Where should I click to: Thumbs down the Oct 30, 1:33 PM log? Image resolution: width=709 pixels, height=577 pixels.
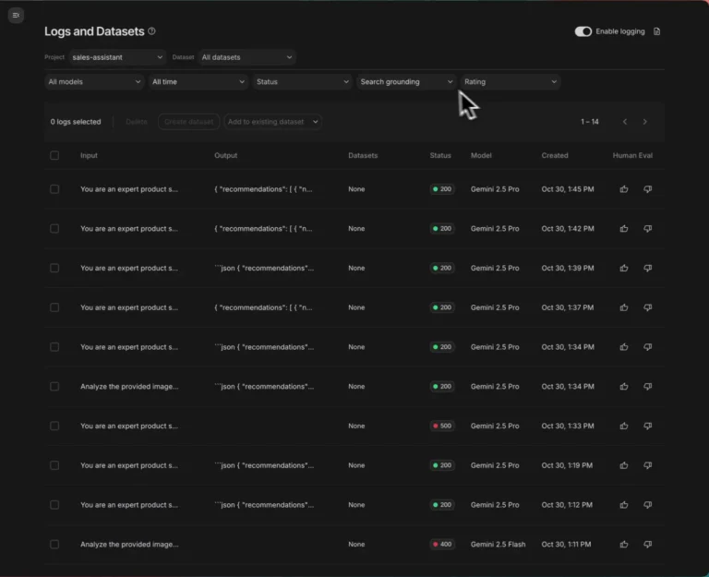click(647, 426)
